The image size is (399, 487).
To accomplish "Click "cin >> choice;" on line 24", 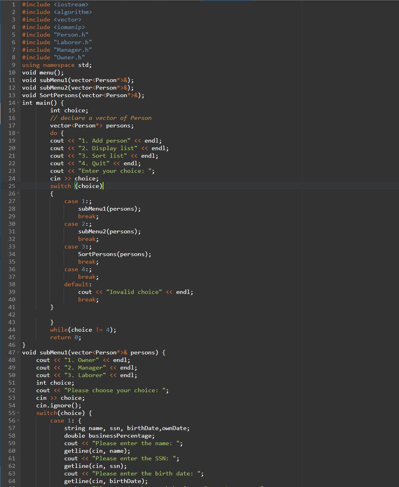I will coord(74,178).
